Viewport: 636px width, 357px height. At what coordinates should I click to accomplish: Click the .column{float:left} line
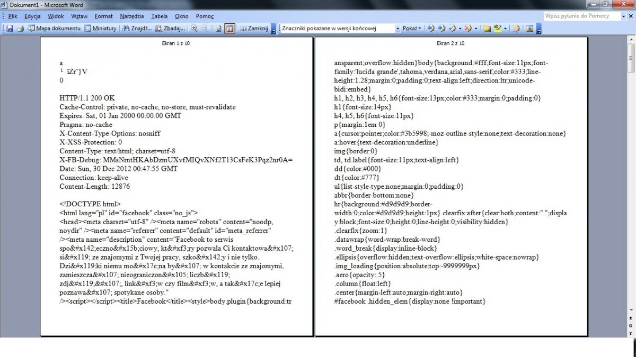(x=363, y=283)
